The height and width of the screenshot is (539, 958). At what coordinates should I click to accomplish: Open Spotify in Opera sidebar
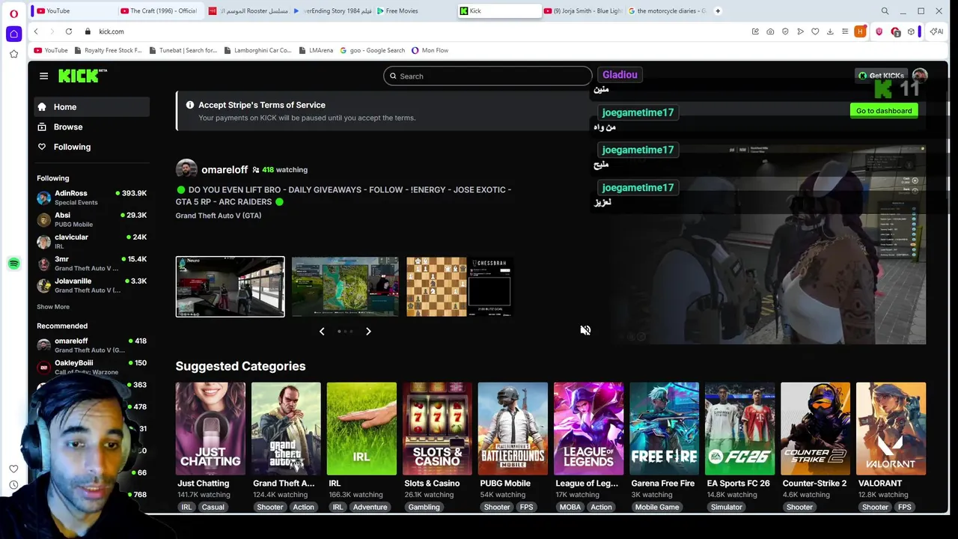click(x=13, y=264)
